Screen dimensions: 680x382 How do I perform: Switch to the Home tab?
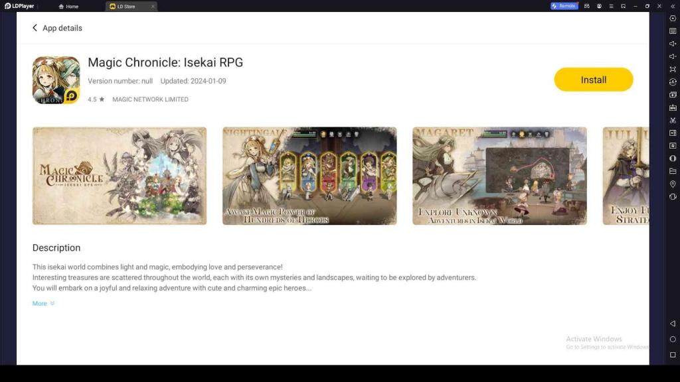[x=68, y=7]
